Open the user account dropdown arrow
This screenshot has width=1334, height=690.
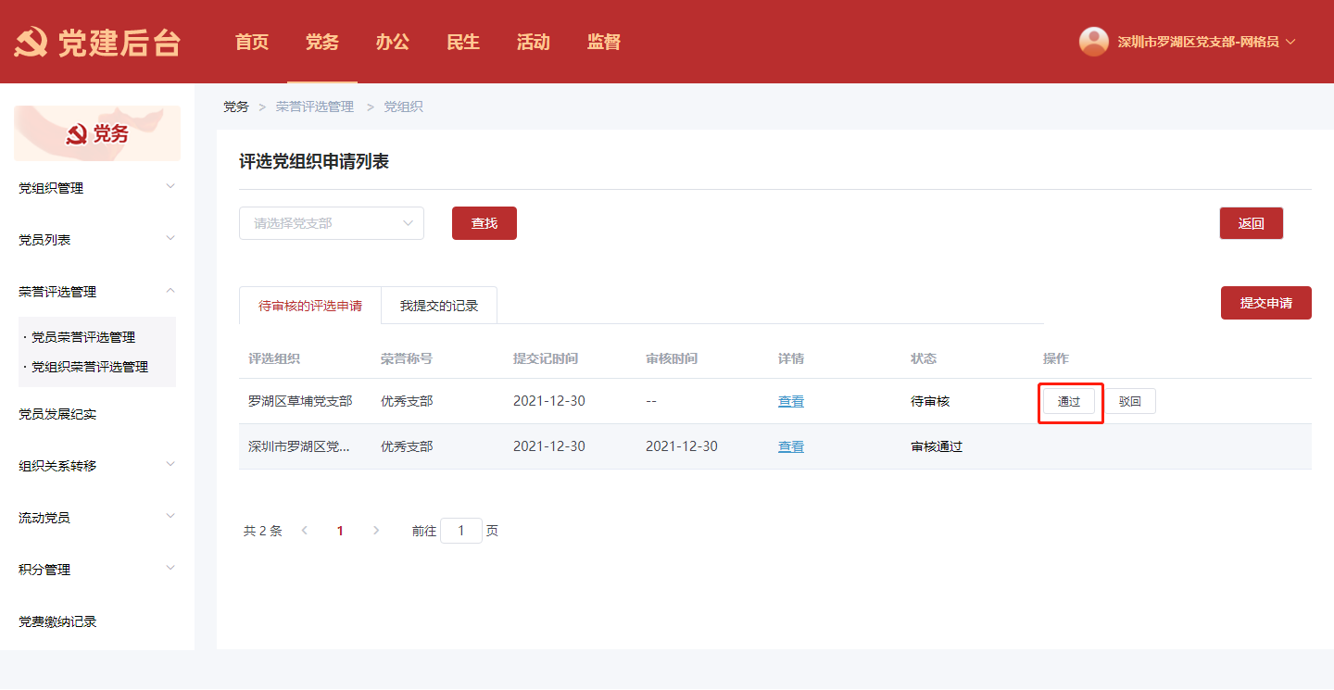click(1290, 42)
